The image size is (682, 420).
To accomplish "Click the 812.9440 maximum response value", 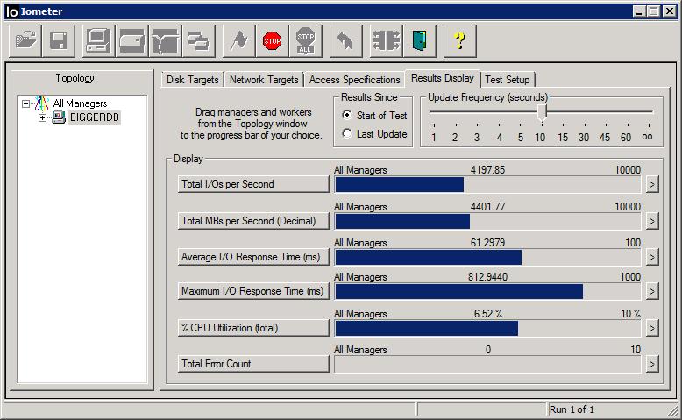I will click(487, 277).
